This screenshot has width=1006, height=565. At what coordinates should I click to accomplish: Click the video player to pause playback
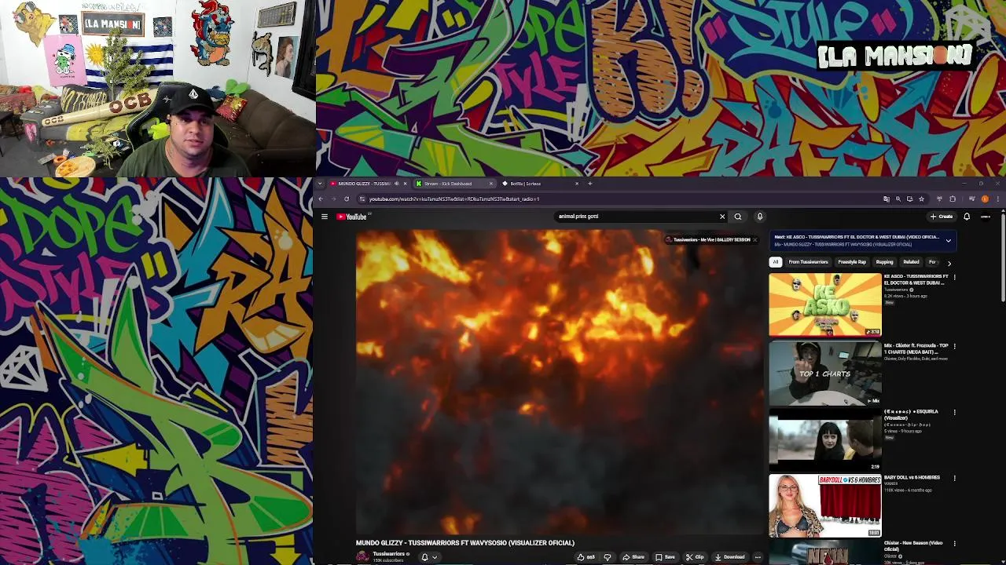click(x=560, y=382)
